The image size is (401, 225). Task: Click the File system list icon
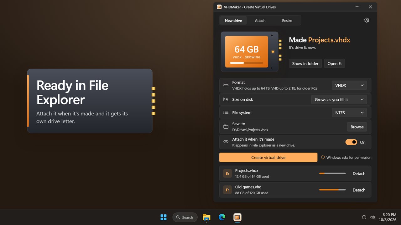226,112
